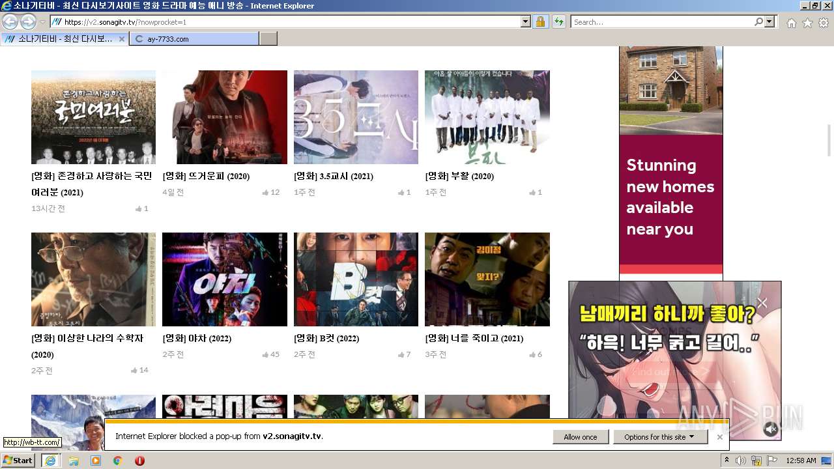Click Allow once for the pop-up
This screenshot has height=469, width=834.
click(581, 437)
